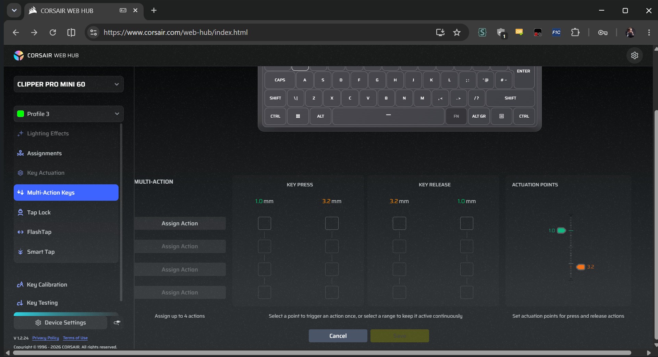The image size is (658, 357).
Task: Open the browser extensions puzzle icon
Action: 575,32
